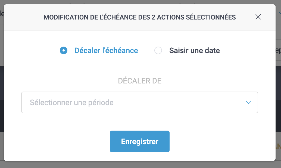Click the empty radio circle next to Saisir

point(158,50)
